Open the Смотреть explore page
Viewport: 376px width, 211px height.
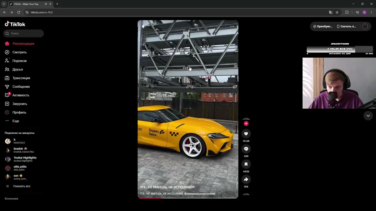click(x=16, y=52)
